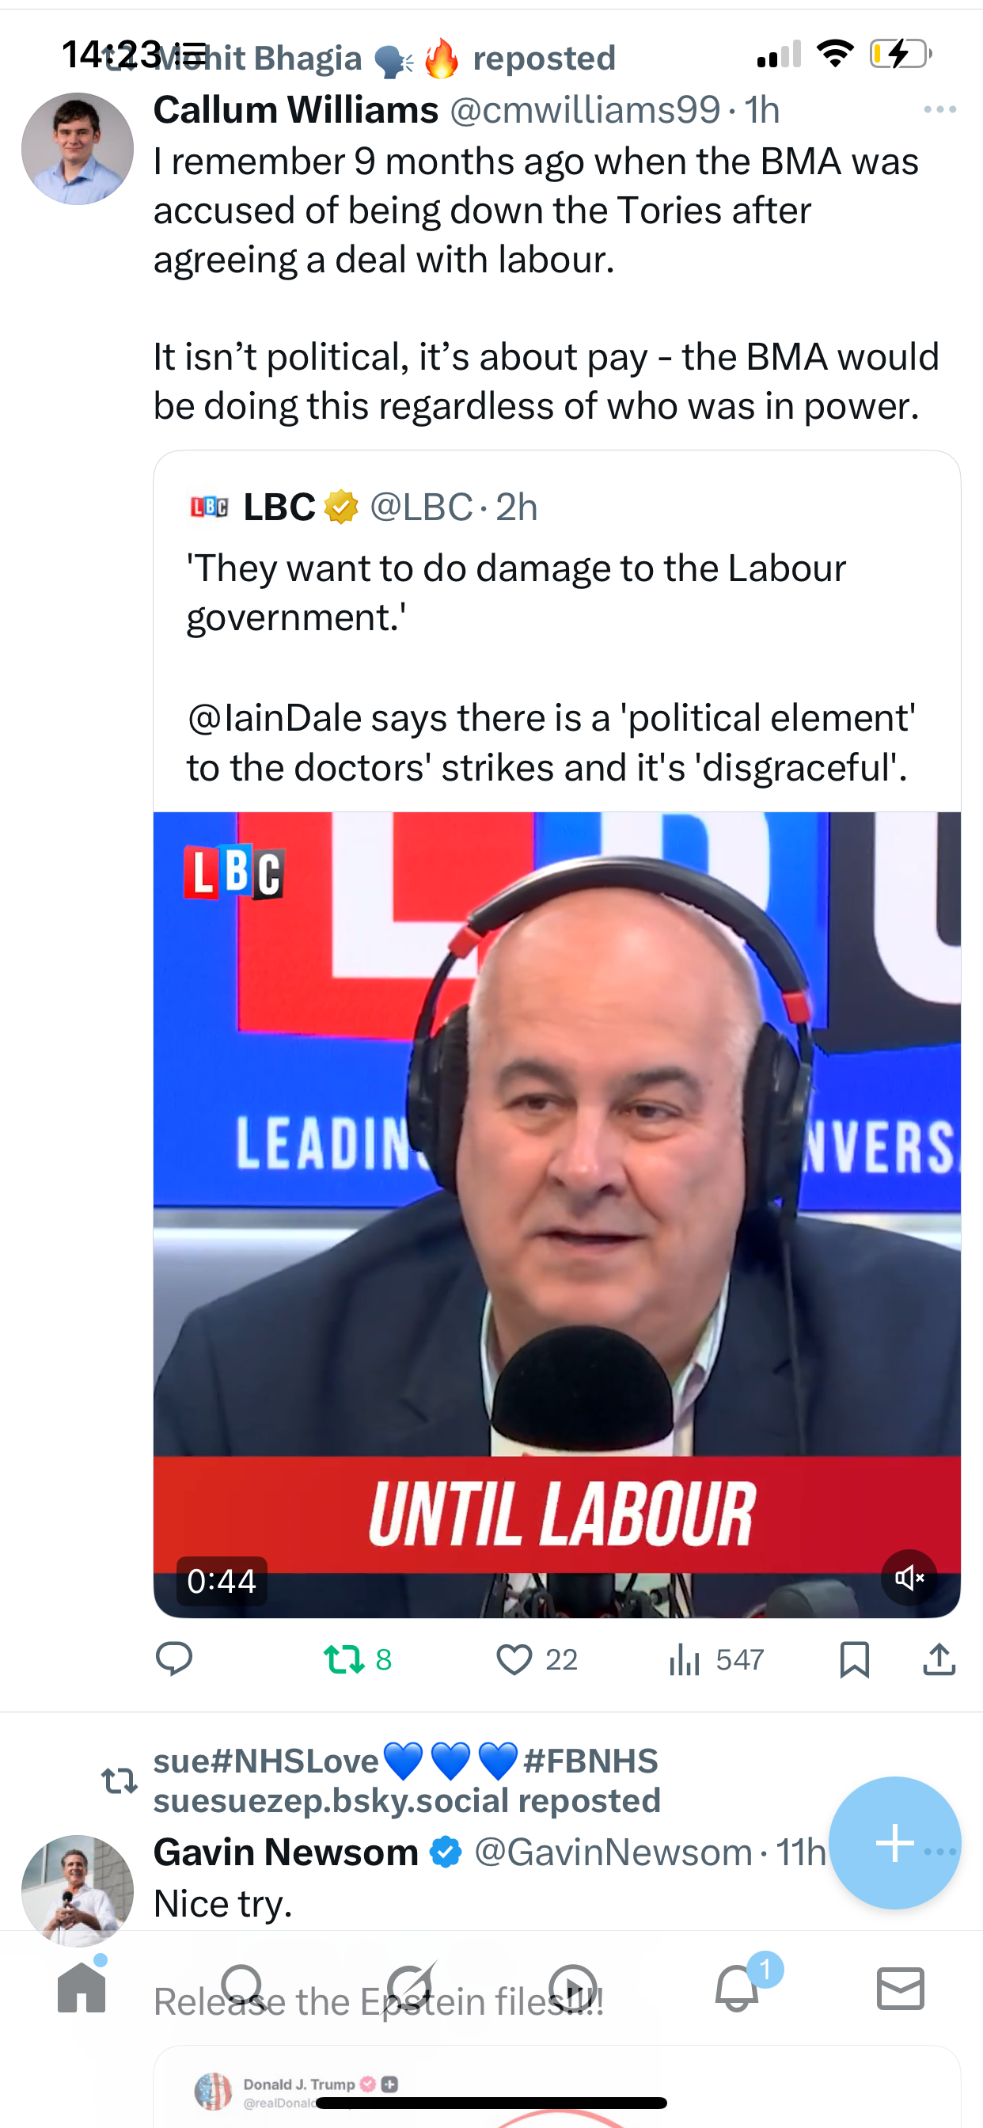The height and width of the screenshot is (2128, 983).
Task: Reply to Callum Williams' tweet
Action: click(x=173, y=1659)
